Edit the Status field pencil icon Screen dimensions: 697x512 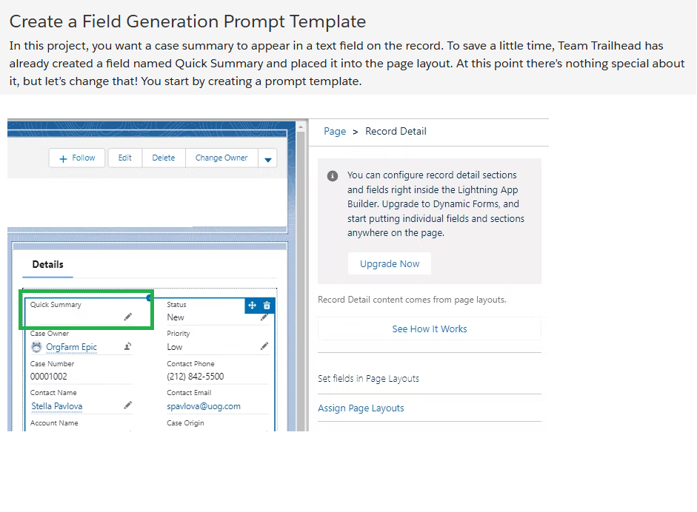[264, 317]
